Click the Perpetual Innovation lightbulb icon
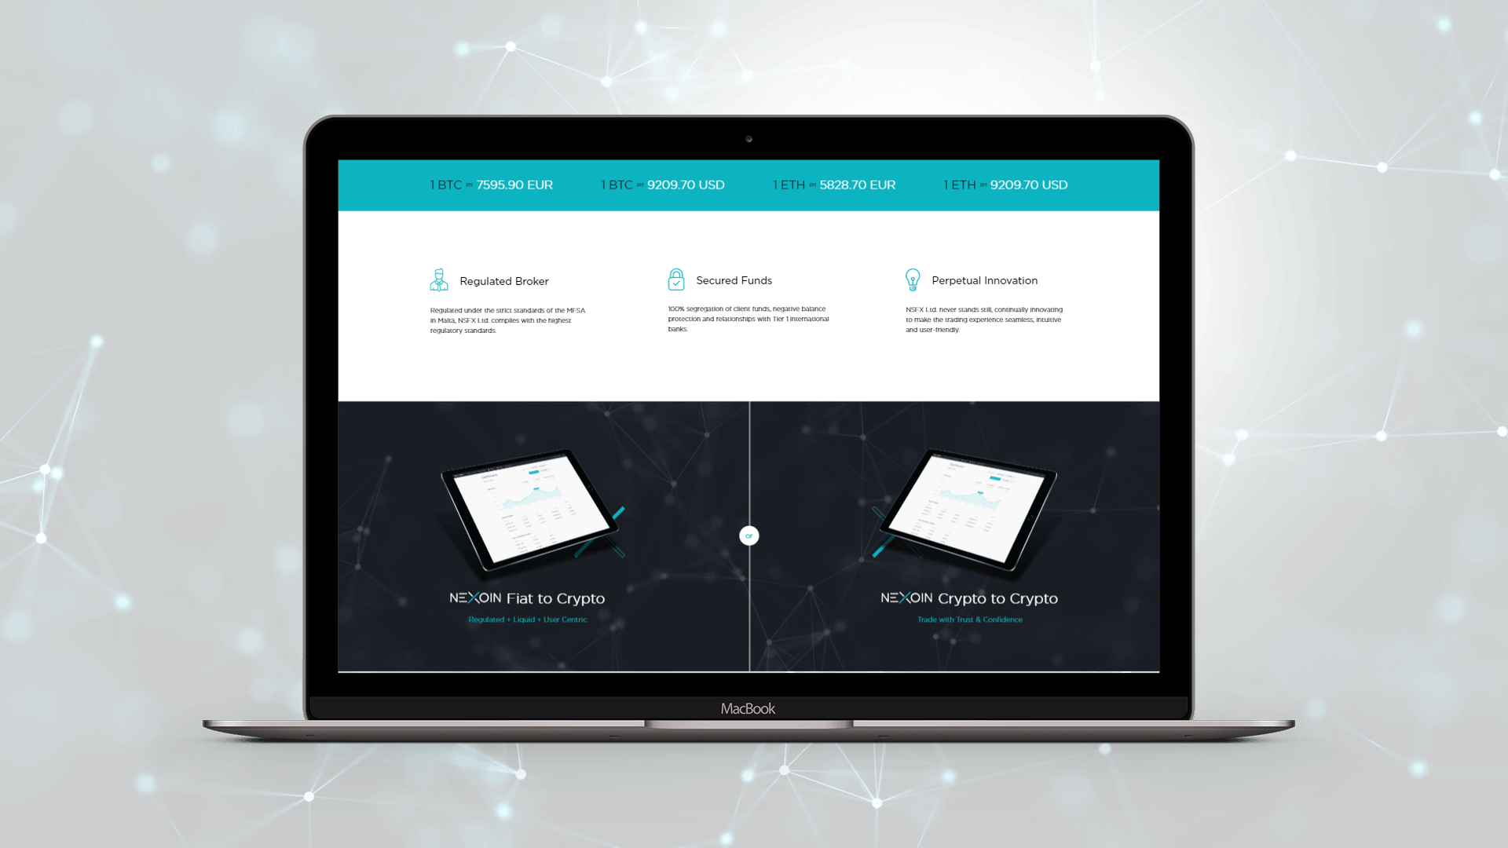The image size is (1508, 848). click(x=911, y=280)
